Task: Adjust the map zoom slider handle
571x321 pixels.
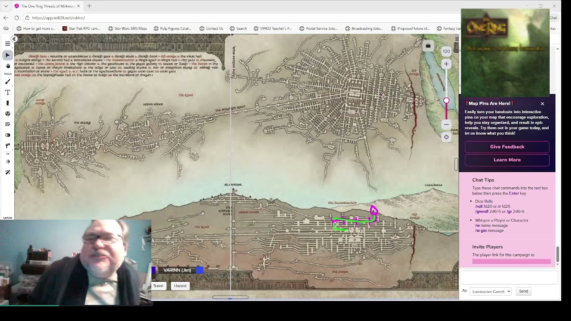Action: [x=446, y=101]
